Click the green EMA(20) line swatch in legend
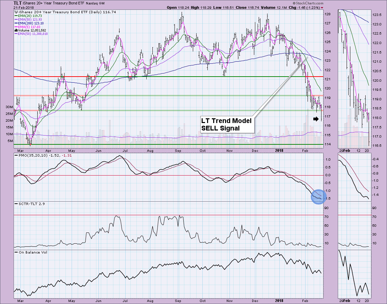This screenshot has height=304, width=387. pos(16,16)
